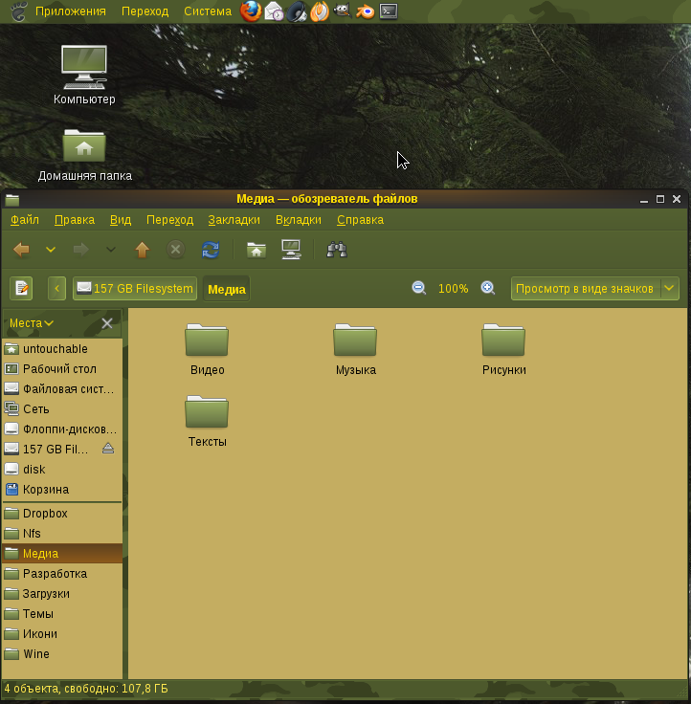The height and width of the screenshot is (704, 691).
Task: Open Файловая система in the sidebar
Action: point(62,388)
